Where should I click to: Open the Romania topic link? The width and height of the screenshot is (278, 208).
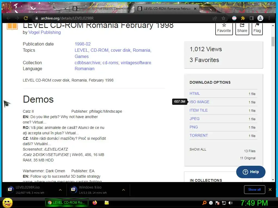pos(142,50)
